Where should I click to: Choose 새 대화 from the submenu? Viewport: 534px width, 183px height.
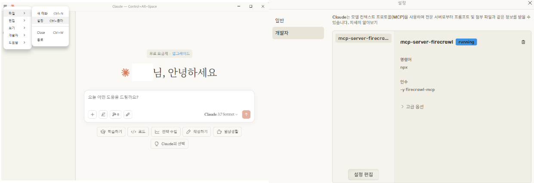pos(50,13)
